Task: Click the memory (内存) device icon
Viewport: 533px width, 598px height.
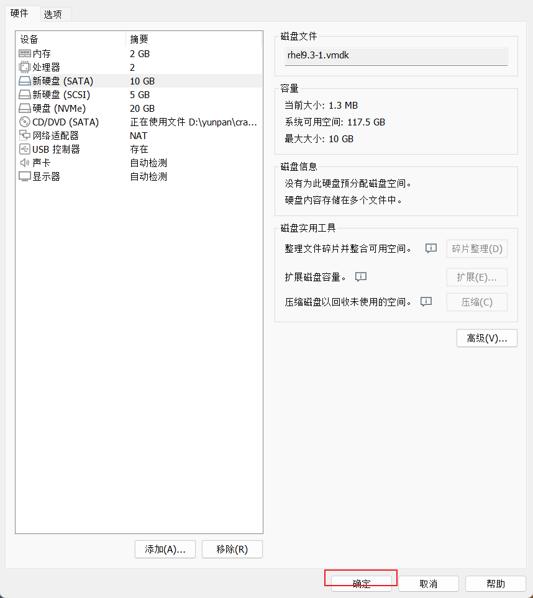Action: coord(25,54)
